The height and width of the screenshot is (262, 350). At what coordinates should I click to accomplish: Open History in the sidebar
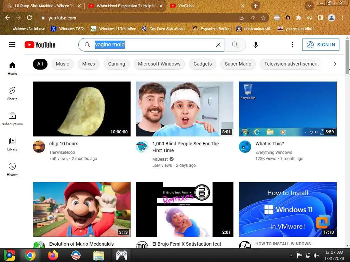point(12,169)
